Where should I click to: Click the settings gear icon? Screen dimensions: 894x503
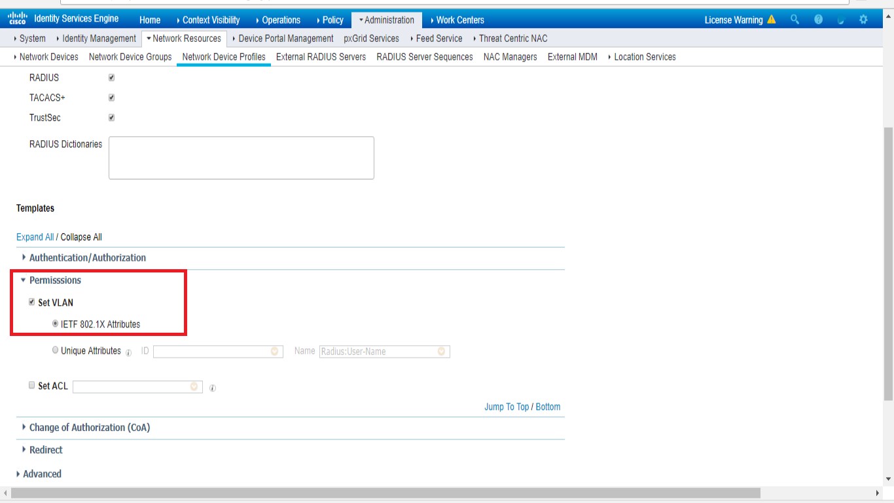(863, 20)
